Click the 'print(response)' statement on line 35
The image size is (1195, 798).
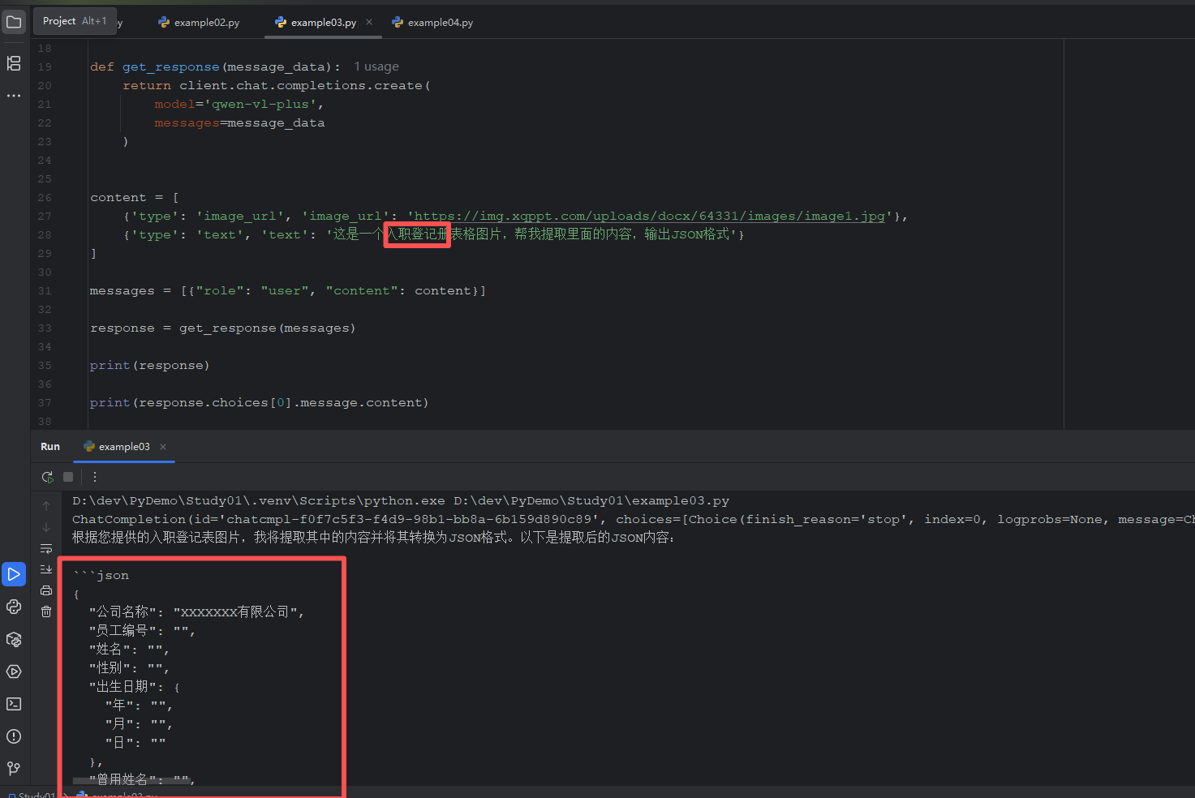pos(149,365)
